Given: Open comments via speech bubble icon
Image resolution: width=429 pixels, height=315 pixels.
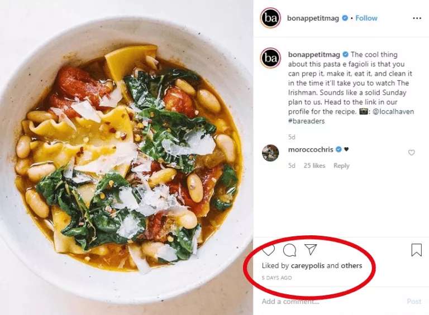Looking at the screenshot, I should 289,250.
